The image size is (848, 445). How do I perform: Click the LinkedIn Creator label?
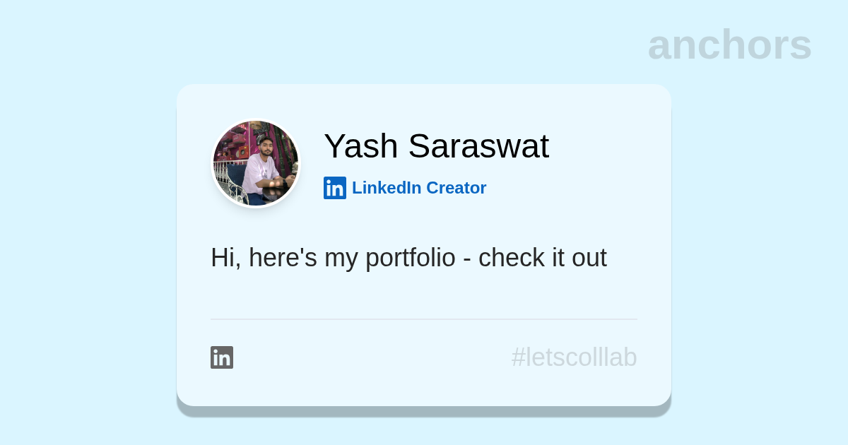[x=419, y=188]
